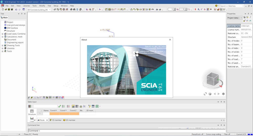Click the zoom magnifier toolbar icon
Viewport: 253px width, 136px height.
coord(90,10)
